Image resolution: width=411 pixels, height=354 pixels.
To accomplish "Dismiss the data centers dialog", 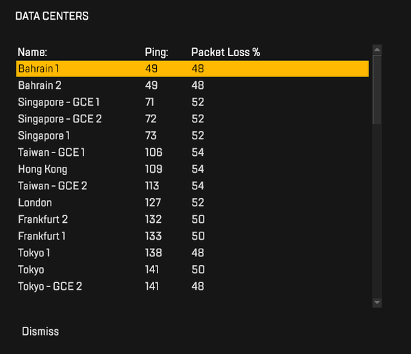I will point(40,331).
